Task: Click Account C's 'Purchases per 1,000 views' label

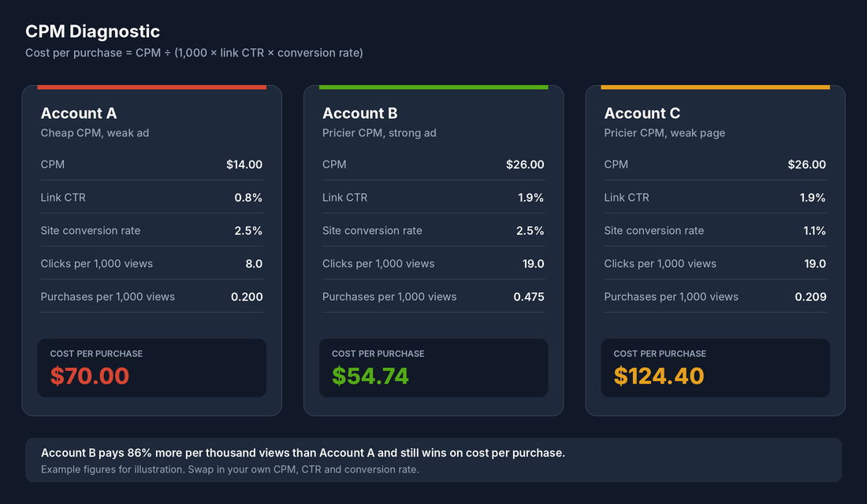Action: tap(672, 298)
